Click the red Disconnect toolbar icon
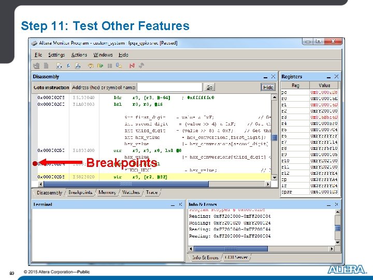This screenshot has width=373, height=280. pos(132,66)
